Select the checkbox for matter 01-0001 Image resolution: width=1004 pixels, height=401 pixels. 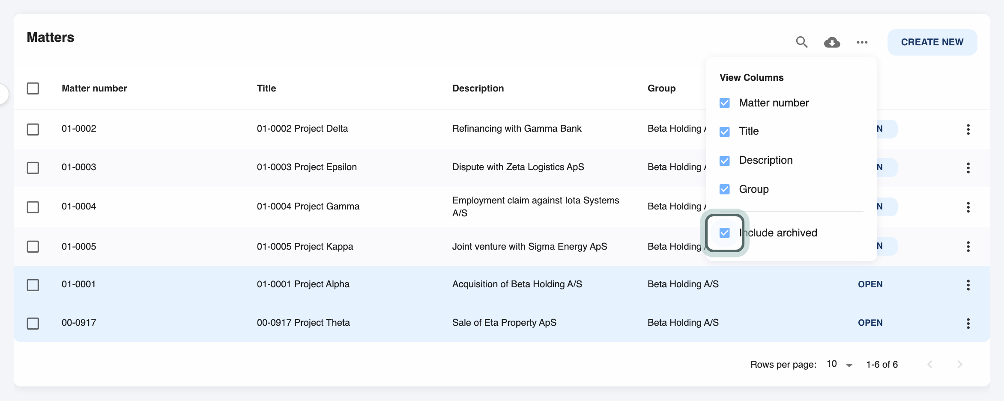pos(33,285)
